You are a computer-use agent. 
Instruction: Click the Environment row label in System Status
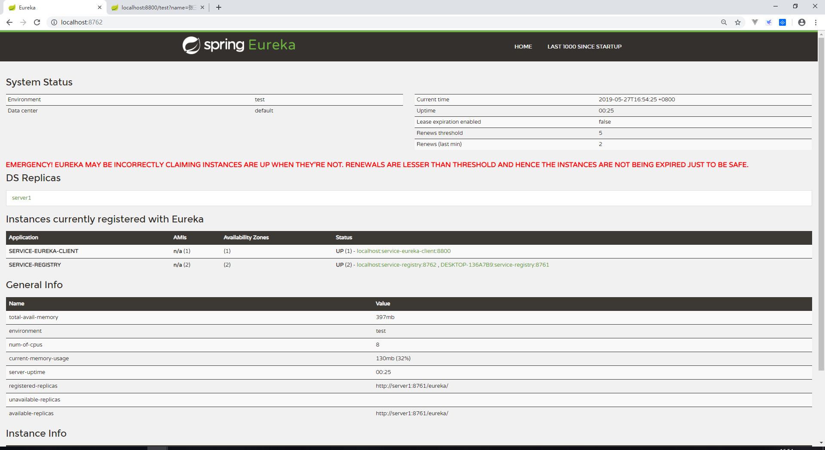pos(24,100)
